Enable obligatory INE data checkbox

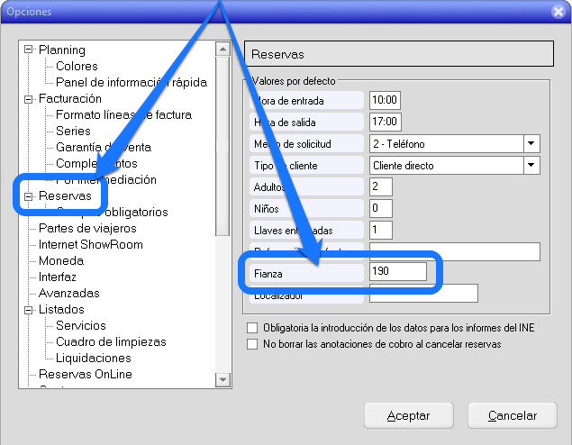coord(252,328)
